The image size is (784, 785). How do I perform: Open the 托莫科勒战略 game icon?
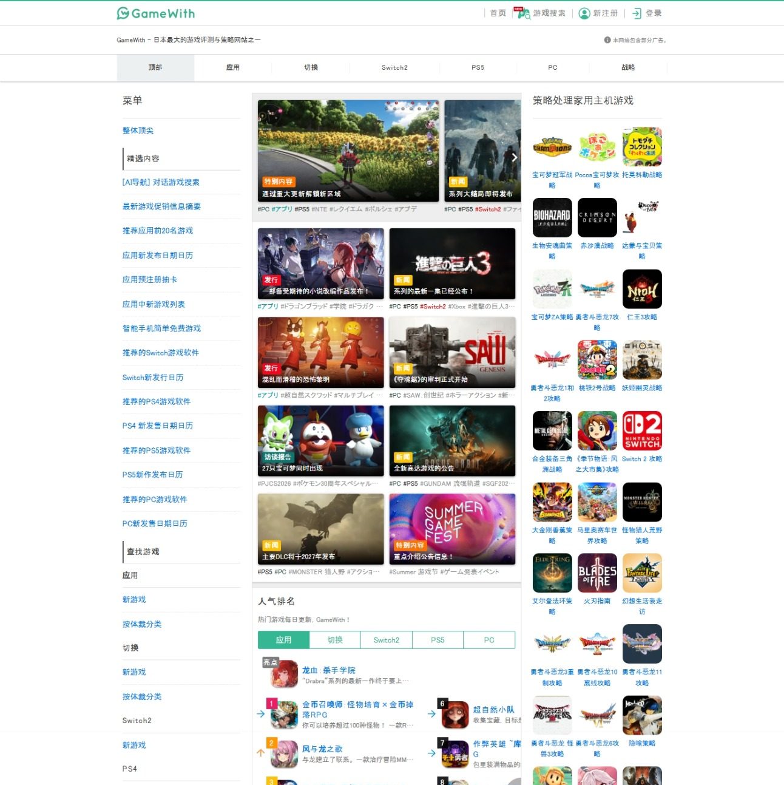point(642,147)
